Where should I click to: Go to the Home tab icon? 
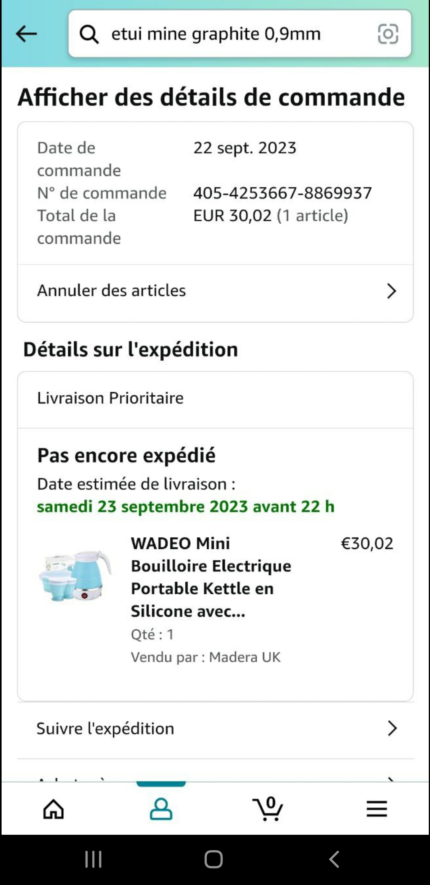click(x=53, y=809)
